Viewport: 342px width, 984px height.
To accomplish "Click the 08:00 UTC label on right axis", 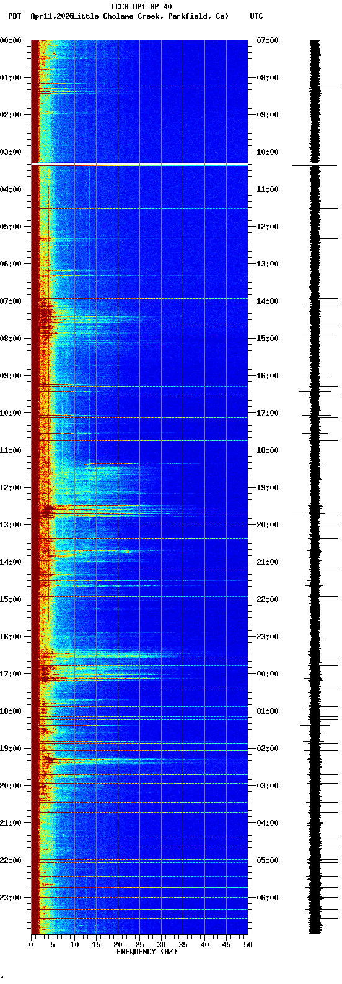I will click(268, 78).
